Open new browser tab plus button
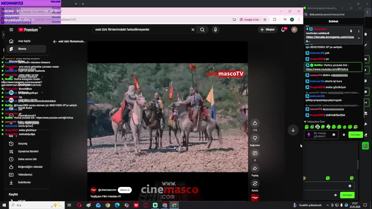372x209 pixels. click(x=83, y=4)
